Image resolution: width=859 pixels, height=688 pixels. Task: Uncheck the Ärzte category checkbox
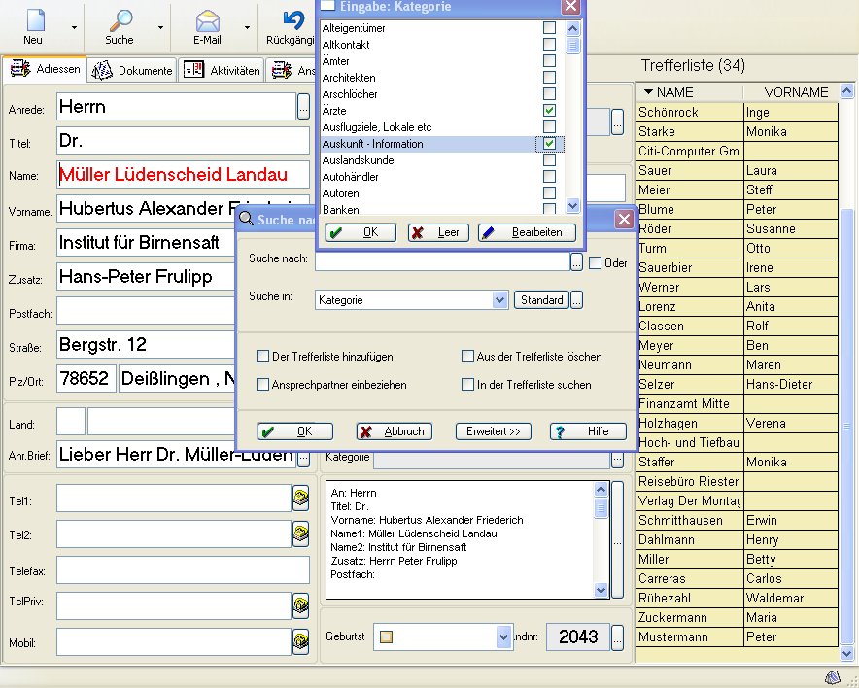549,111
